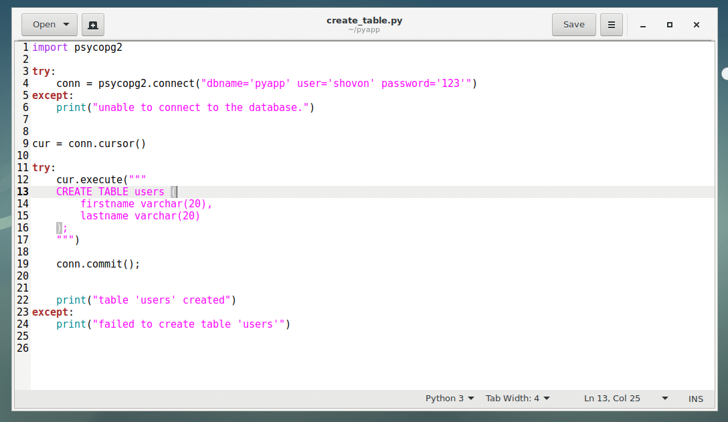Click the Save button

[x=573, y=25]
